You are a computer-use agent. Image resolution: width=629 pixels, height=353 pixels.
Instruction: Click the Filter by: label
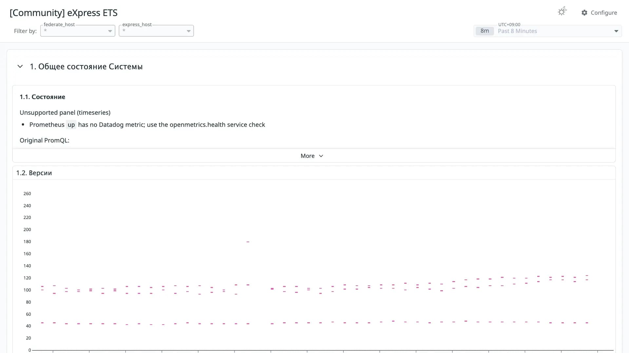[x=25, y=31]
